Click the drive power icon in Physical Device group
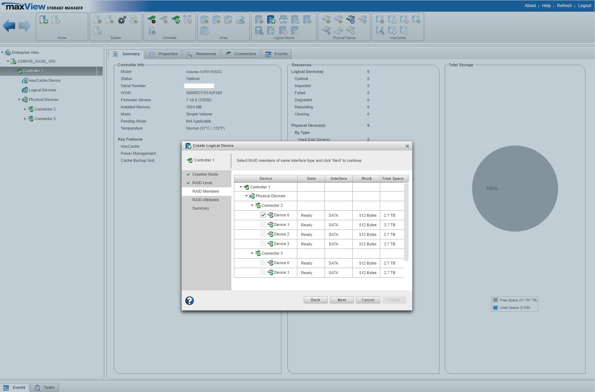Screen dimensions: 595x392 pos(350,19)
